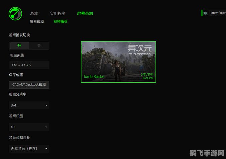
Task: Open the Tomb Raider video thumbnail
Action: pyautogui.click(x=118, y=62)
